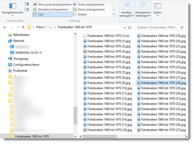This screenshot has width=194, height=144.
Task: Click Foto's breadcrumb in address bar
Action: tap(40, 27)
